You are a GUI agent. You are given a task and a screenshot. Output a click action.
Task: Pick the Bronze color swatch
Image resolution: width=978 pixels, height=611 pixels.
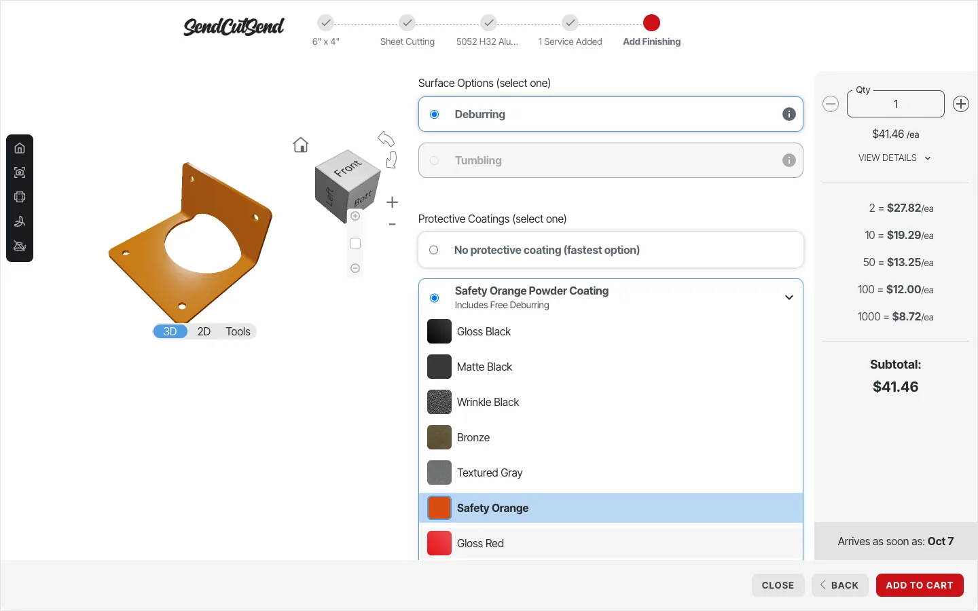point(439,437)
